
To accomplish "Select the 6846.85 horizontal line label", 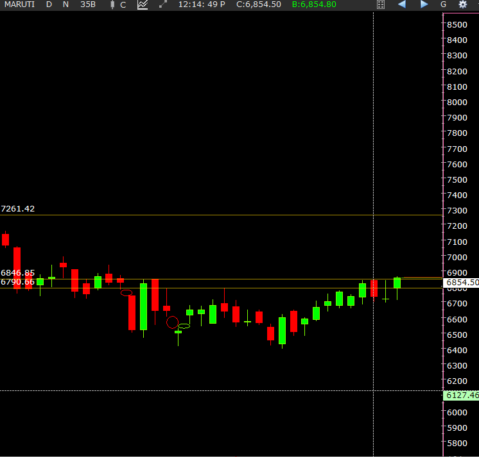I will [x=18, y=272].
